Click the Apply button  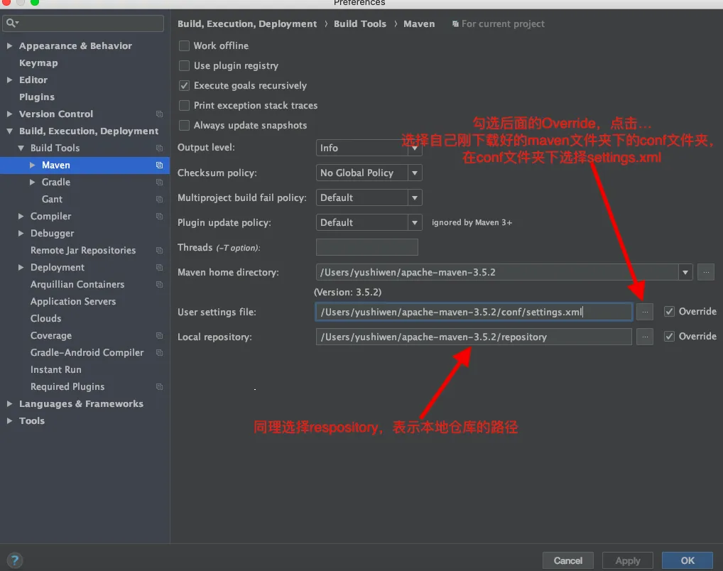click(x=628, y=560)
